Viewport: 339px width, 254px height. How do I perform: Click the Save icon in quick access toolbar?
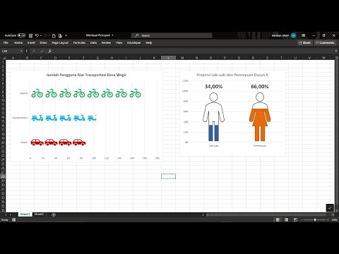point(30,35)
